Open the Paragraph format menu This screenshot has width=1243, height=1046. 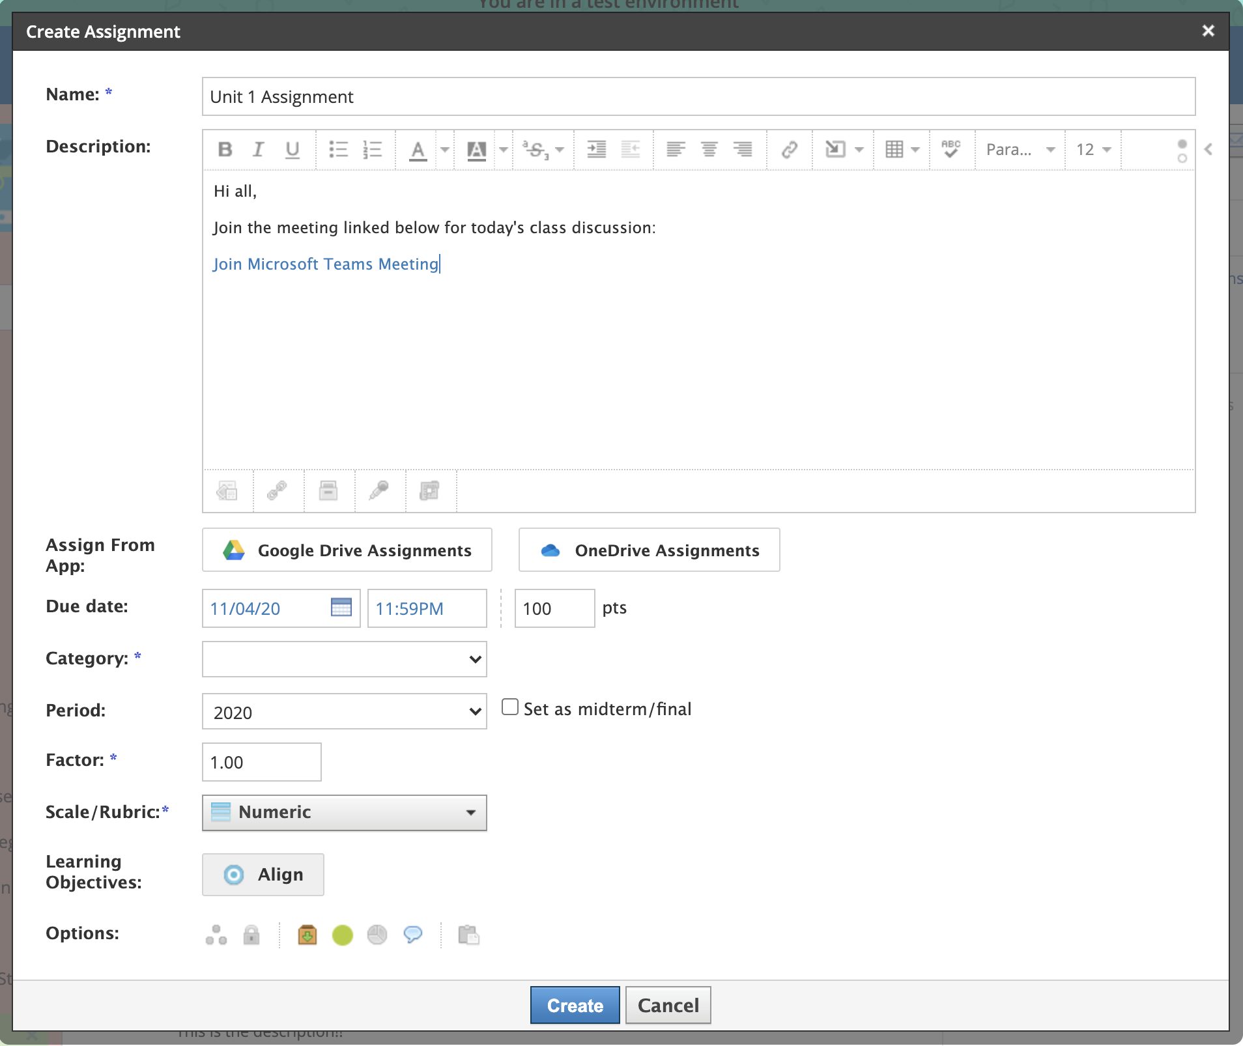pyautogui.click(x=1020, y=150)
